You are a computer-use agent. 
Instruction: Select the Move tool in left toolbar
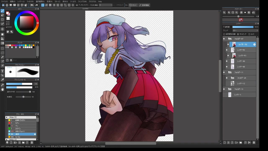(3, 29)
